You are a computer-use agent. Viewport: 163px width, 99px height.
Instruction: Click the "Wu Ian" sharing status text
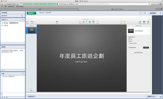tap(45, 13)
